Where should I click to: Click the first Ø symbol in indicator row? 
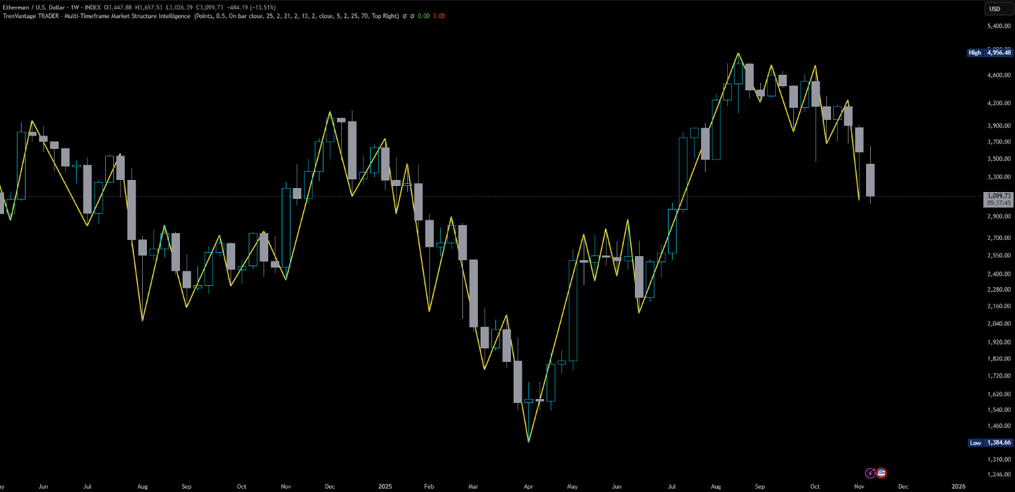coord(404,16)
